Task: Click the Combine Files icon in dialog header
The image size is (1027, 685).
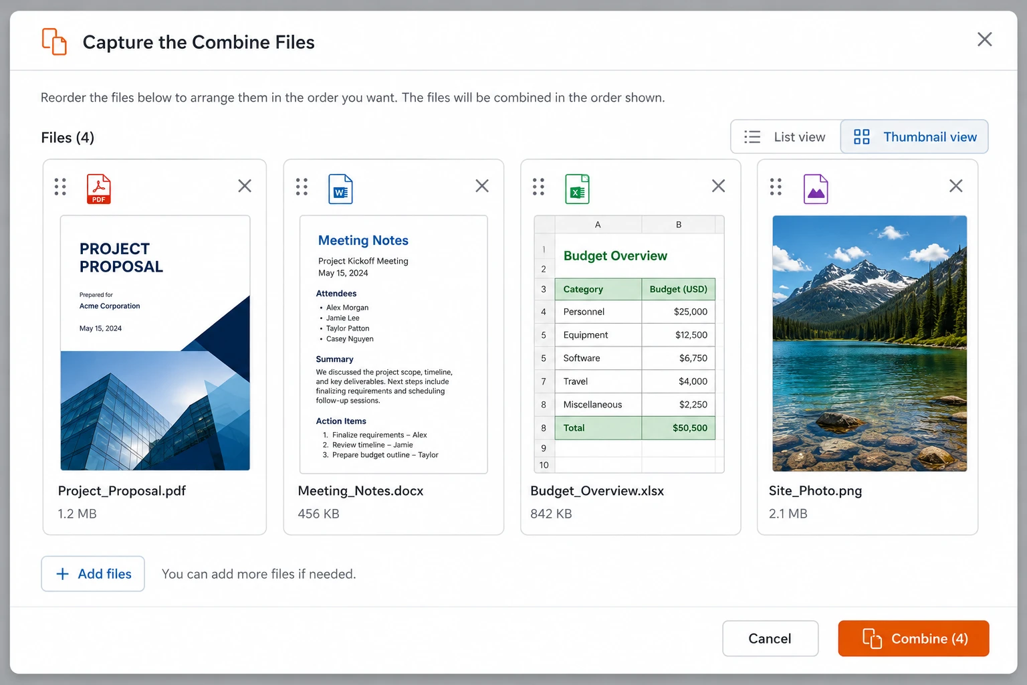Action: click(54, 41)
